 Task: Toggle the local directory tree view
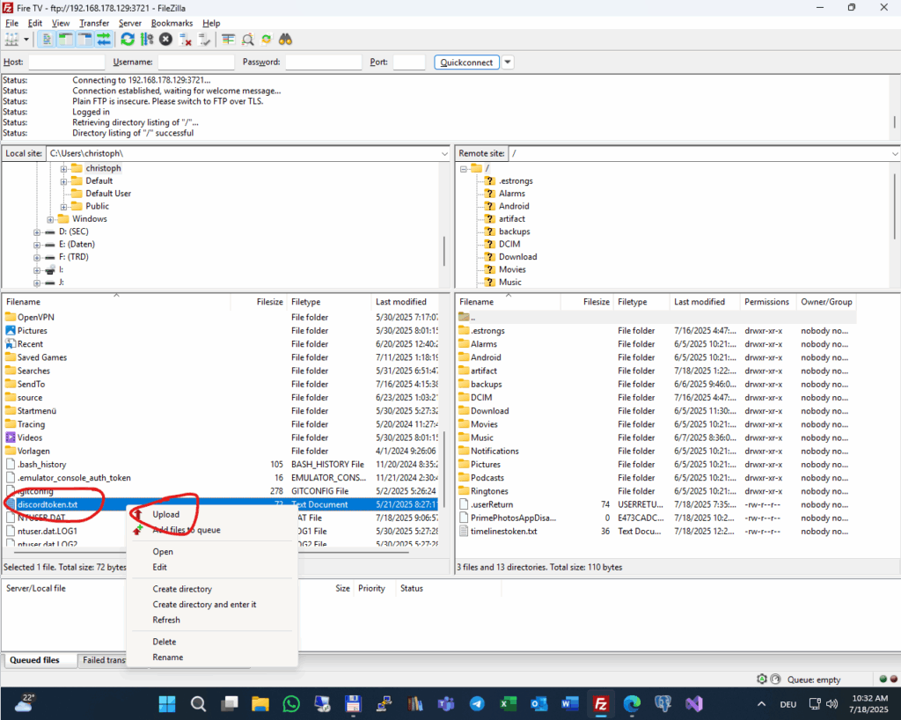tap(65, 40)
